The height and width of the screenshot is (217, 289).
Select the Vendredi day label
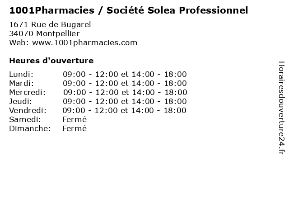28,110
